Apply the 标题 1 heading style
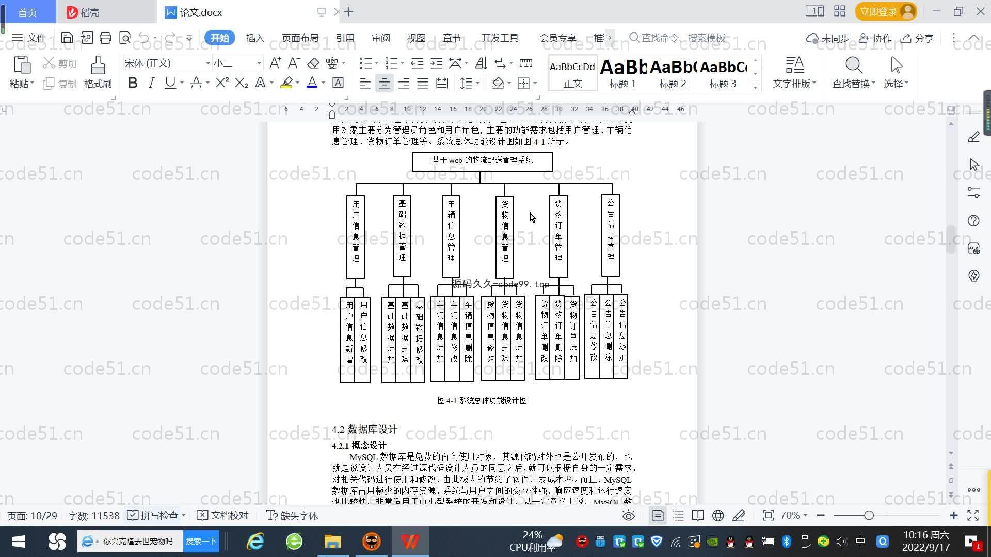This screenshot has height=557, width=991. 622,74
